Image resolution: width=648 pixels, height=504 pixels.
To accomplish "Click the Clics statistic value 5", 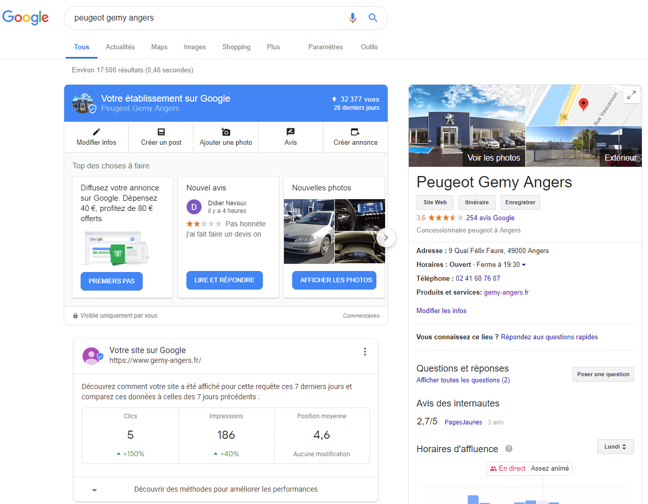I will point(130,435).
